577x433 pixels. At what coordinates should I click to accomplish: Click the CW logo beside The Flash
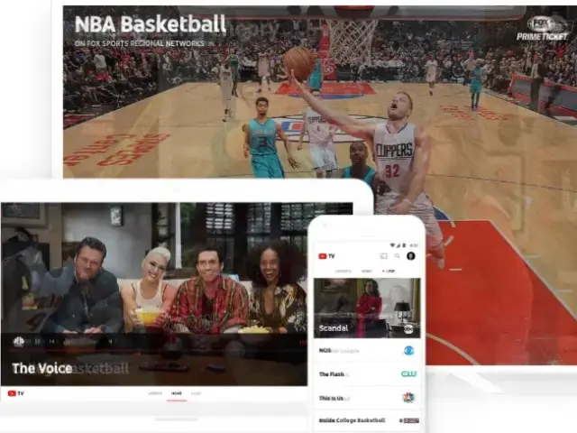pos(408,373)
